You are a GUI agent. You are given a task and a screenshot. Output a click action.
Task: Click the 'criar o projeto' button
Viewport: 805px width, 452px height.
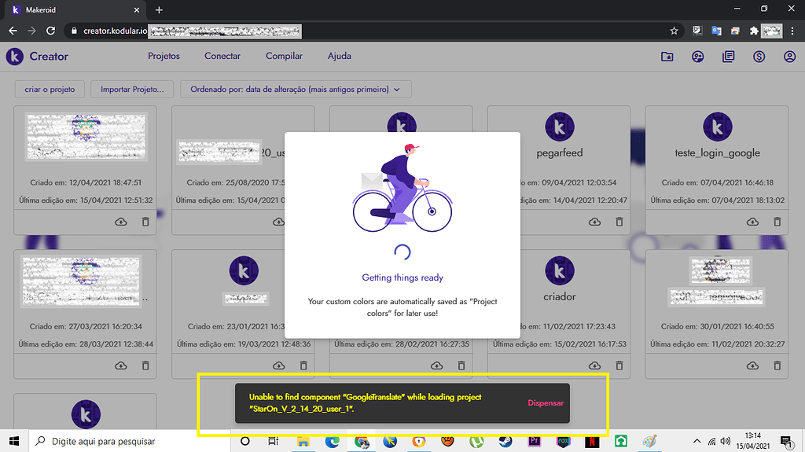click(x=50, y=90)
